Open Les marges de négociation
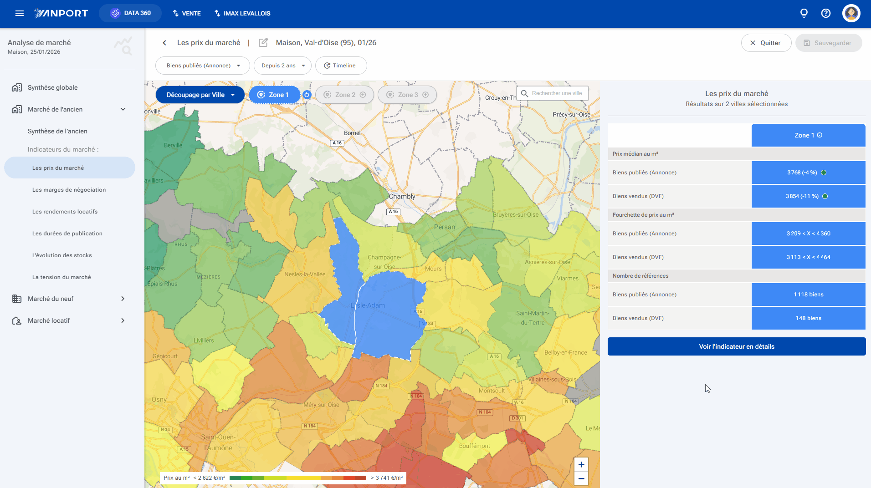Viewport: 871px width, 488px height. pos(69,190)
